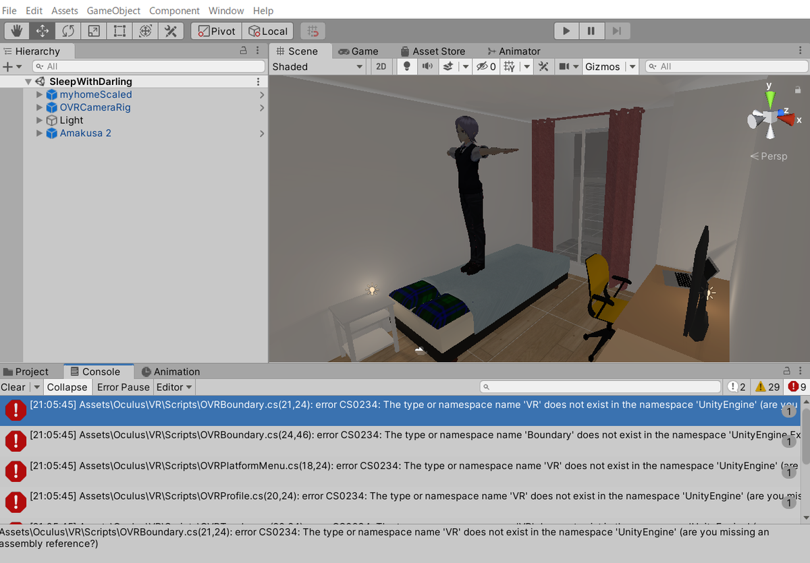Select the combined Transform tool
The width and height of the screenshot is (810, 563).
[144, 31]
